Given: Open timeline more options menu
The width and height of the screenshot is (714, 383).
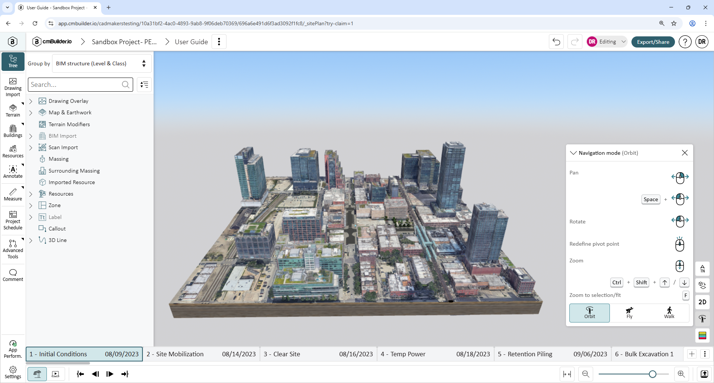Looking at the screenshot, I should tap(705, 354).
